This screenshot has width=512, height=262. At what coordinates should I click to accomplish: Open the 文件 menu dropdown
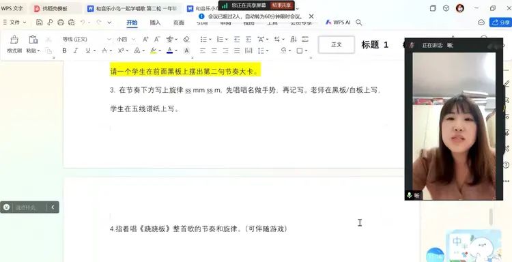click(14, 23)
